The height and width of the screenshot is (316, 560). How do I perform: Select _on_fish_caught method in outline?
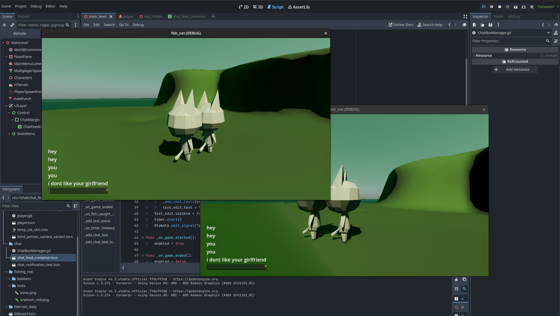[99, 214]
